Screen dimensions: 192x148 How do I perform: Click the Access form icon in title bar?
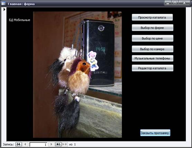3,3
